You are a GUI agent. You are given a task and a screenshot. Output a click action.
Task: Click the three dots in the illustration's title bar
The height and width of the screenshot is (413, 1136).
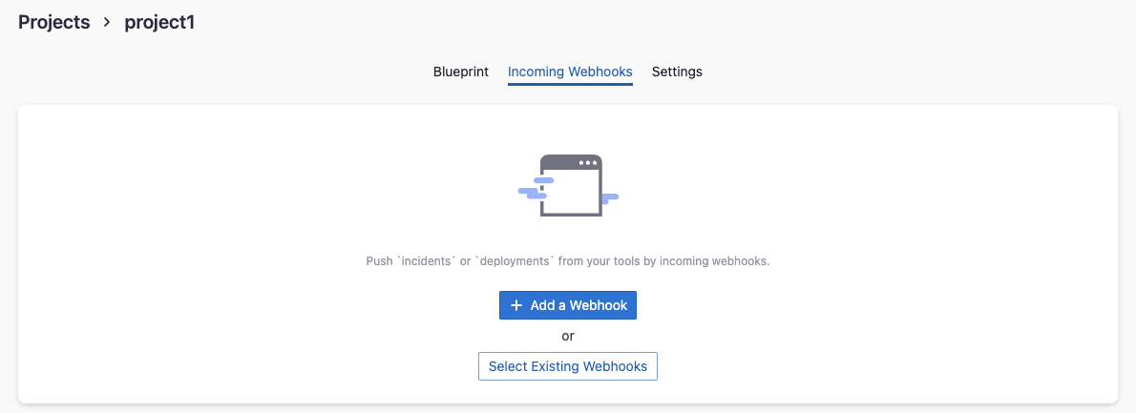point(587,163)
